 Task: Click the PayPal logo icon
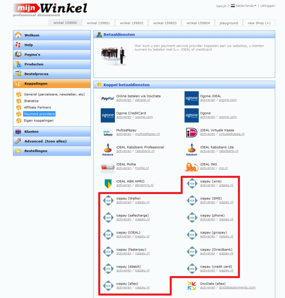(x=108, y=98)
